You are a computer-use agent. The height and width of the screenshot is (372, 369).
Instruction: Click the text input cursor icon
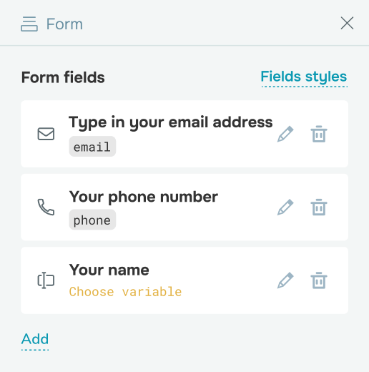point(46,280)
